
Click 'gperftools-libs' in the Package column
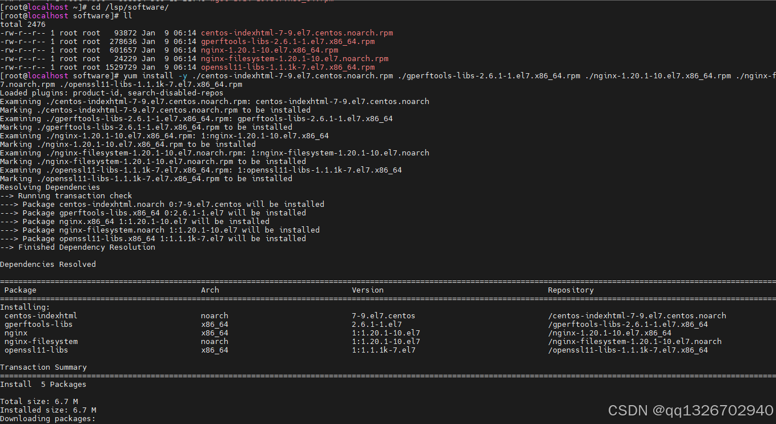pos(39,324)
